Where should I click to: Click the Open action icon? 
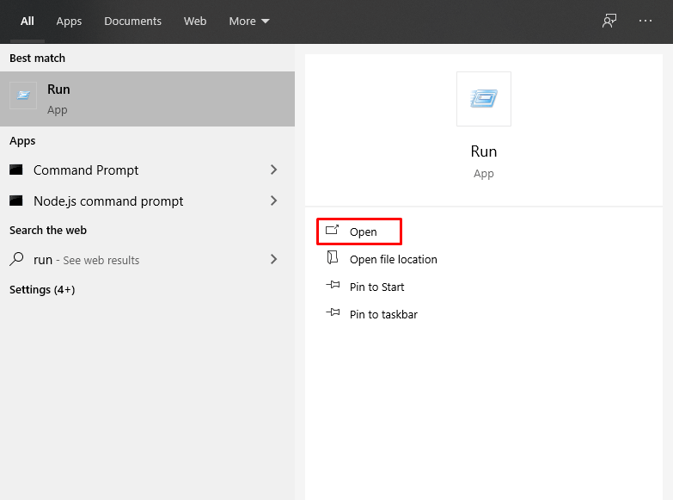point(333,230)
